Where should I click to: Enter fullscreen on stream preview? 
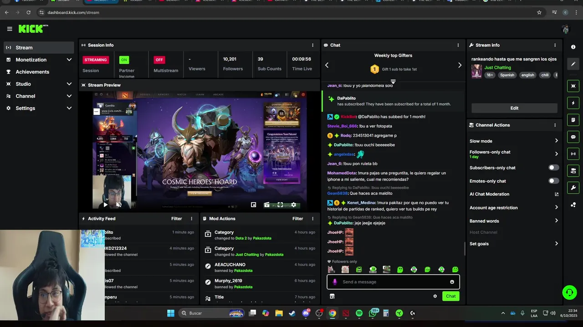[x=280, y=205]
